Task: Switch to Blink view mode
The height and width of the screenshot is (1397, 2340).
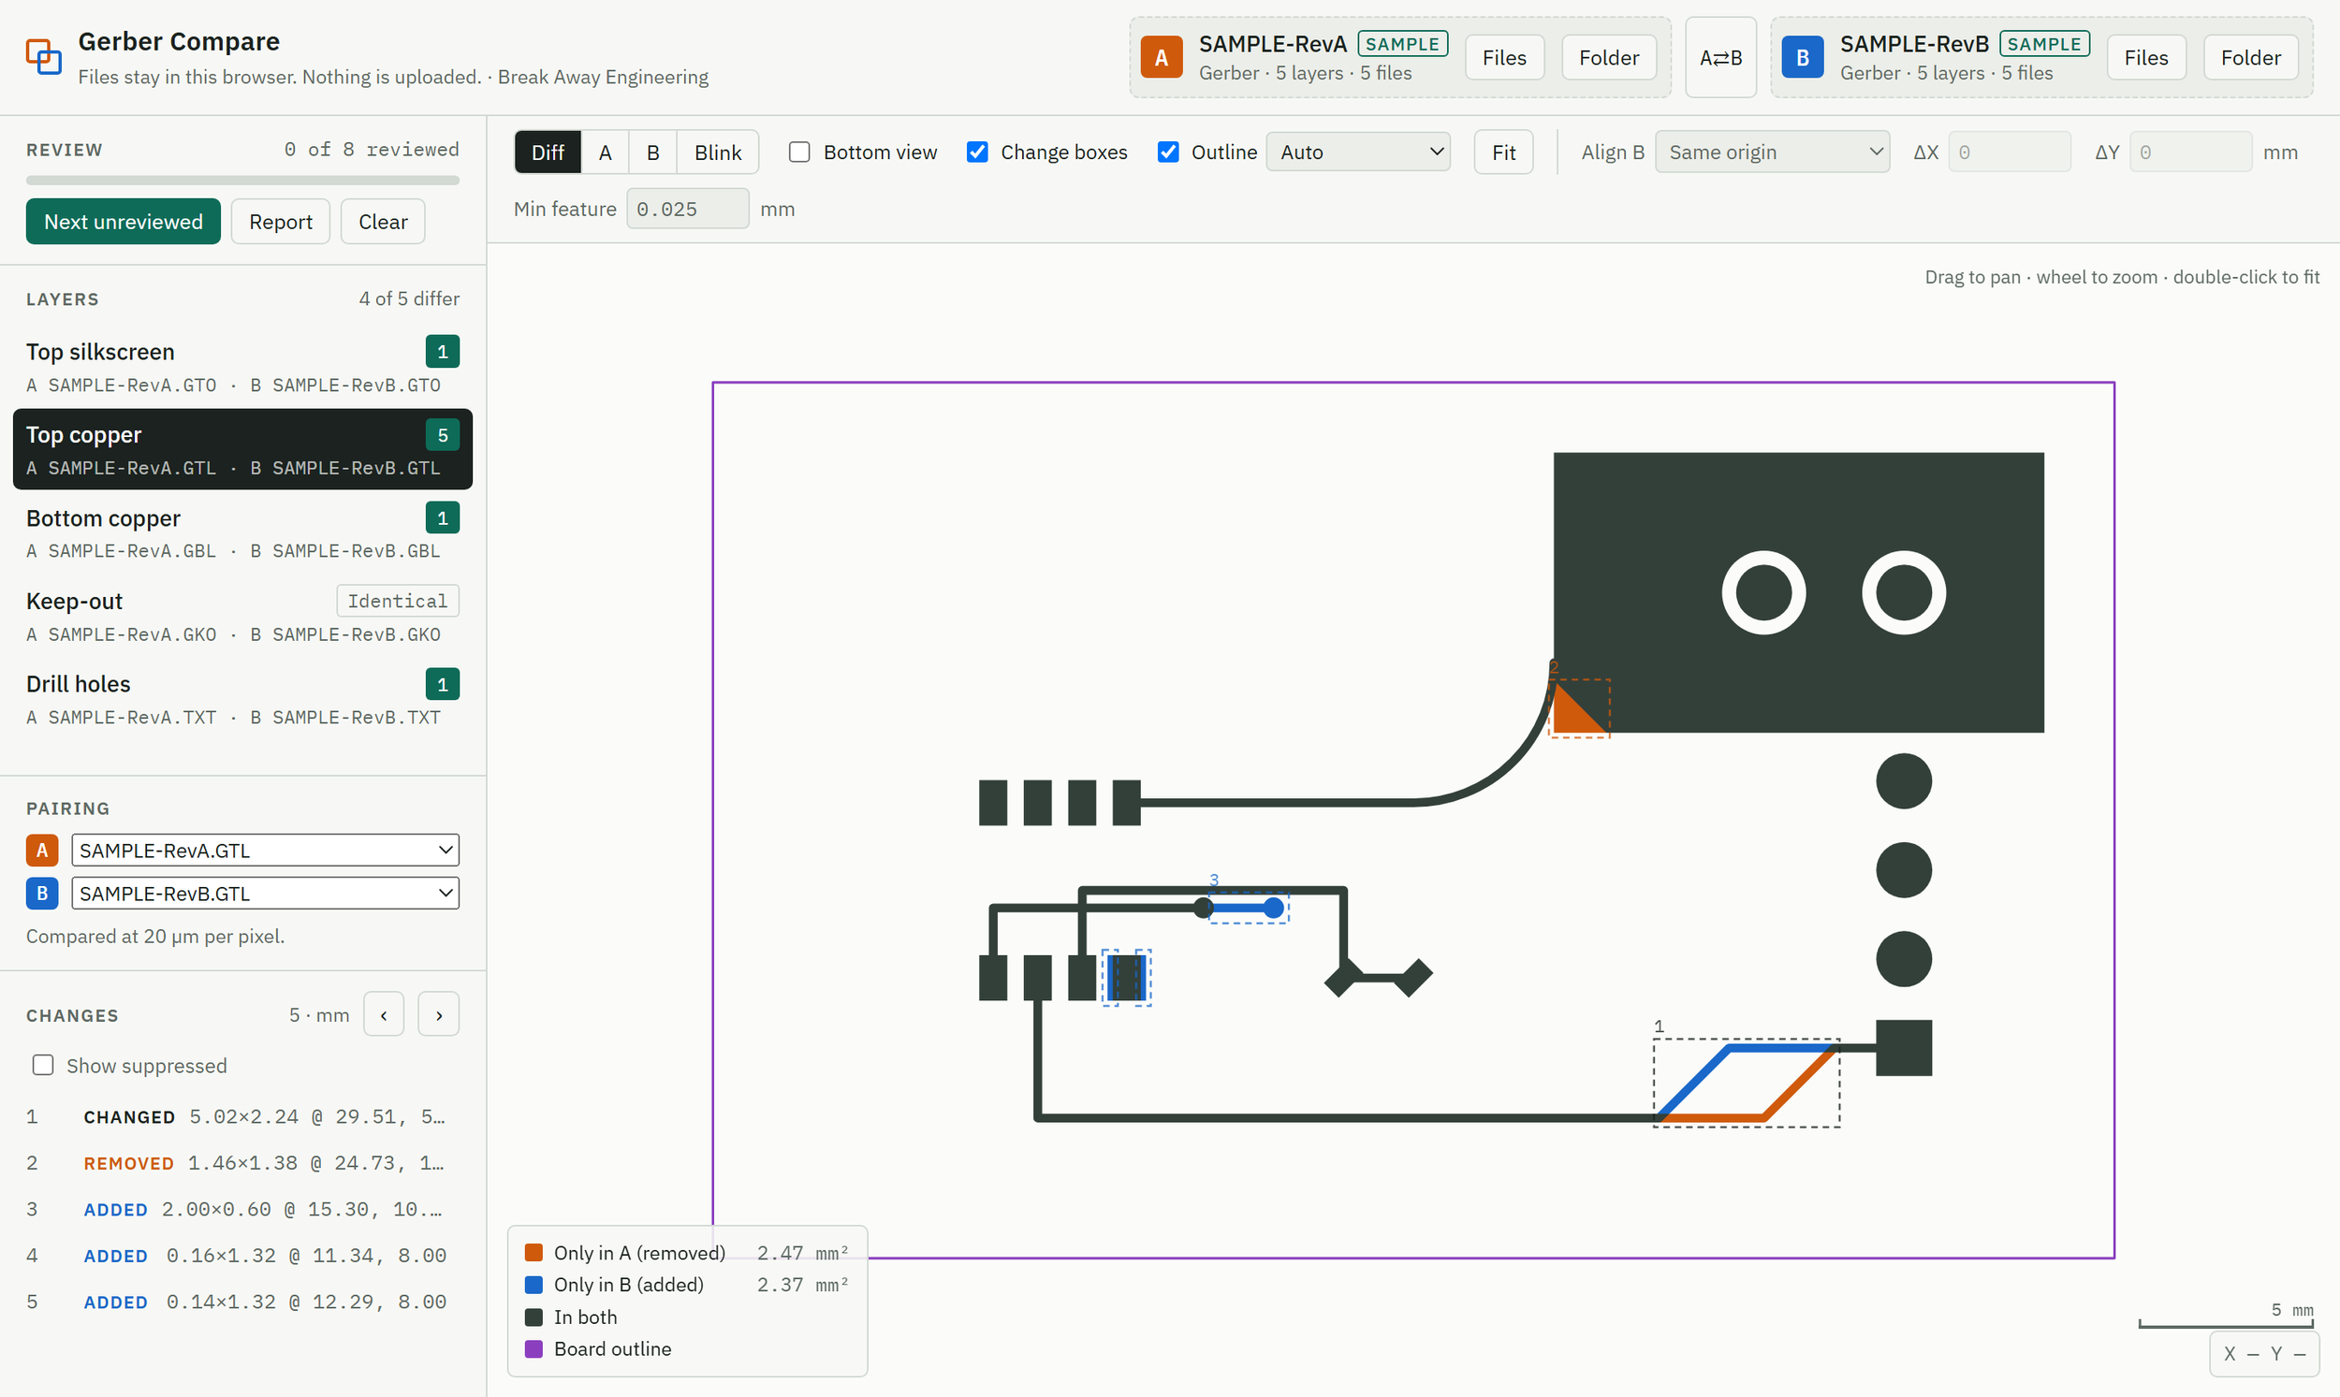Action: click(x=718, y=152)
